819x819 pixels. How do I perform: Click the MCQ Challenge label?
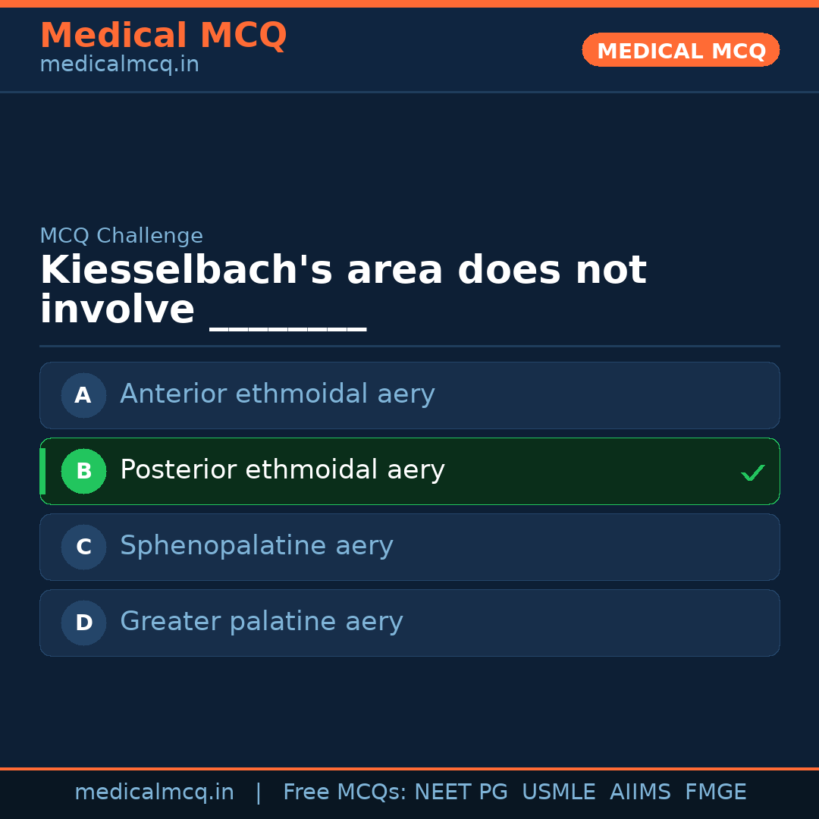pos(121,236)
